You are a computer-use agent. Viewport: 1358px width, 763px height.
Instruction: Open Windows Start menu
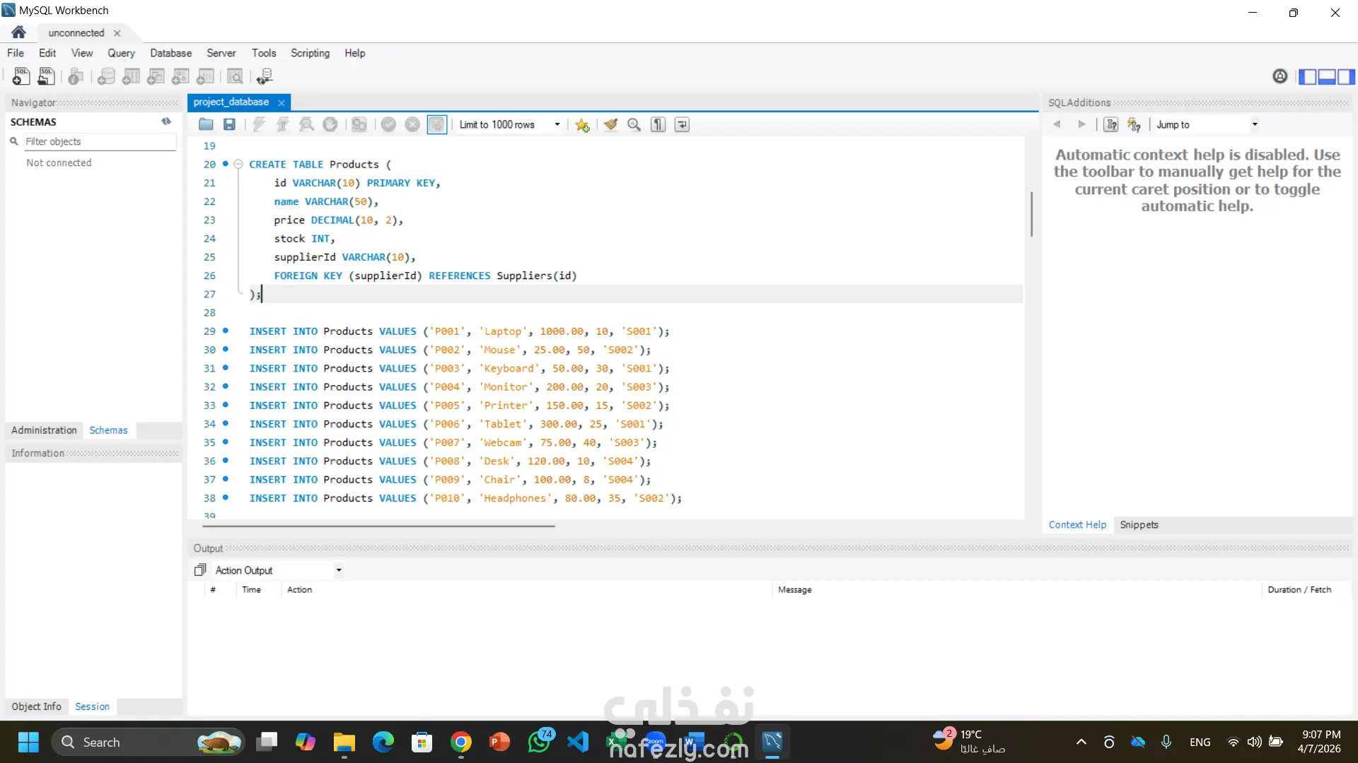pyautogui.click(x=28, y=742)
